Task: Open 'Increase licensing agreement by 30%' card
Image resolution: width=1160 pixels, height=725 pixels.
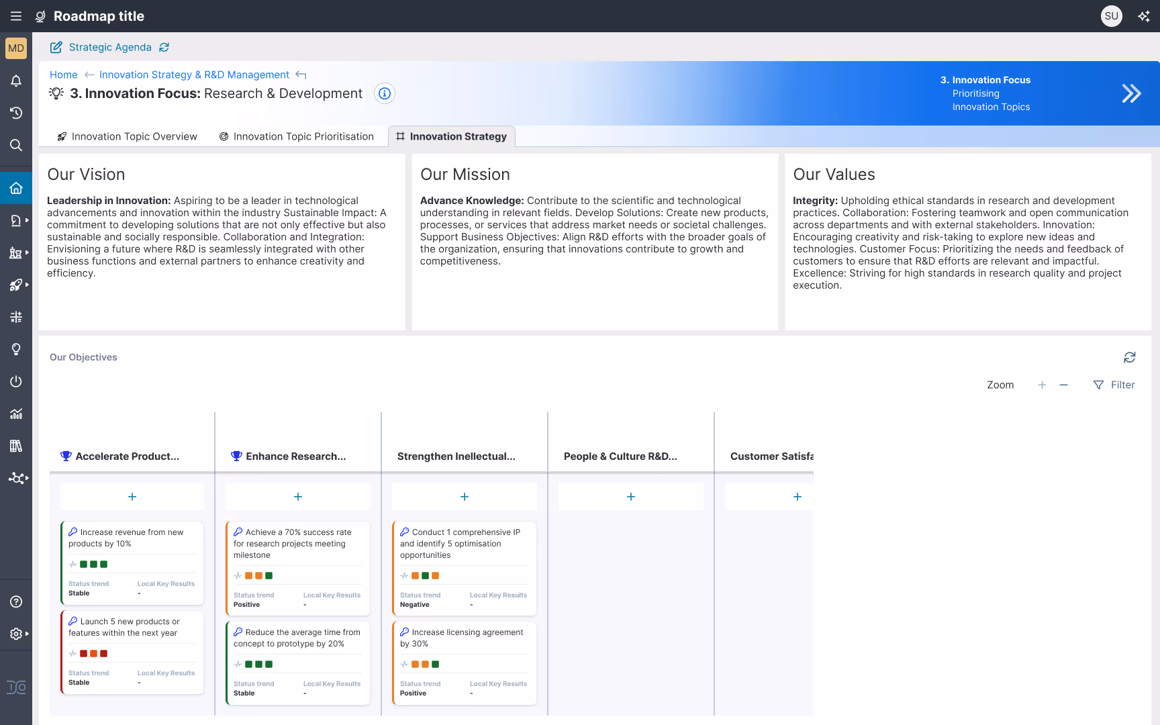Action: click(465, 663)
